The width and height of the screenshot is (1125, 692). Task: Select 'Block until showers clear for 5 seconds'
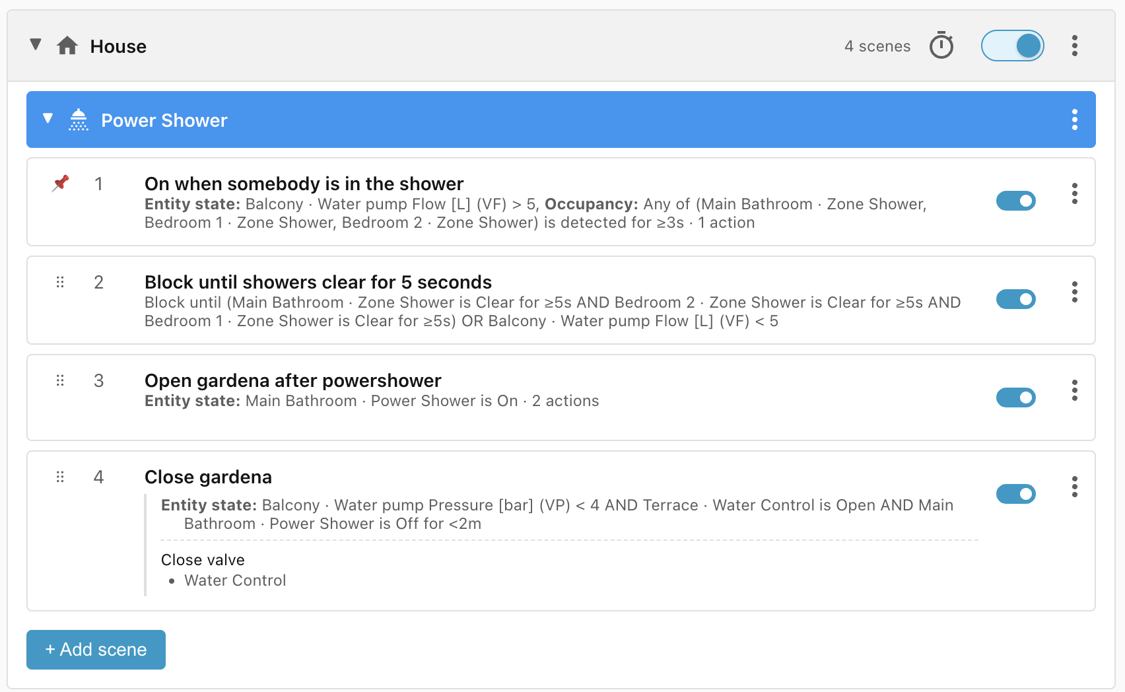tap(318, 282)
